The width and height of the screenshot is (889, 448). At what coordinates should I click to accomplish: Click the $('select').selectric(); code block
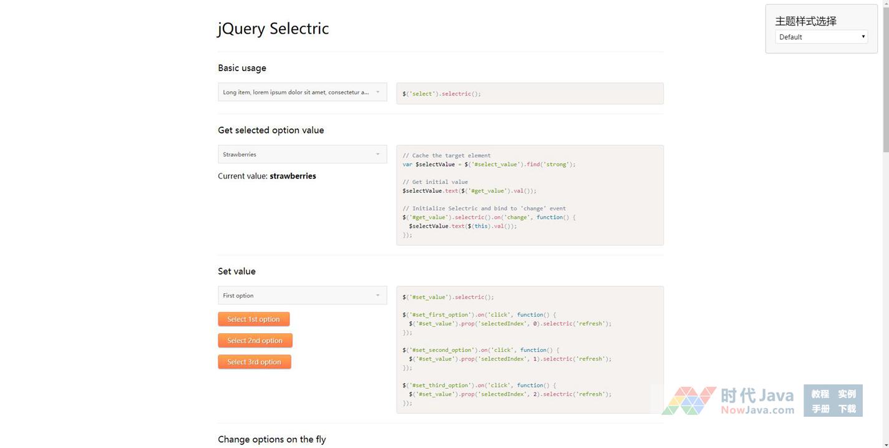coord(529,94)
